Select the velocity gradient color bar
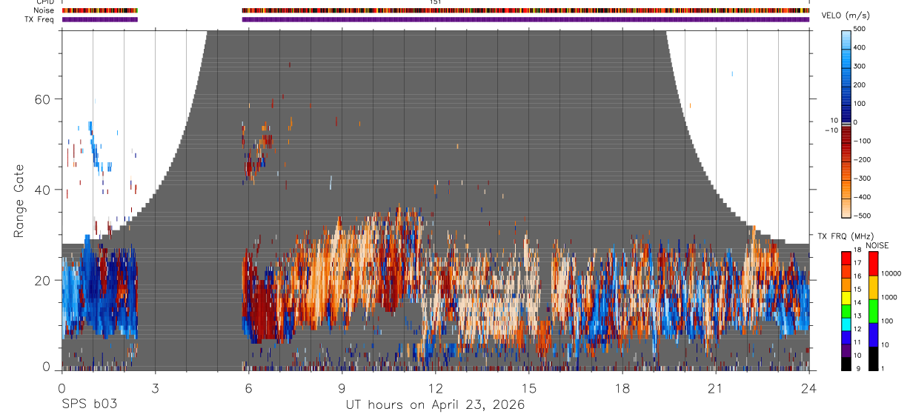910x420 pixels. (x=847, y=123)
